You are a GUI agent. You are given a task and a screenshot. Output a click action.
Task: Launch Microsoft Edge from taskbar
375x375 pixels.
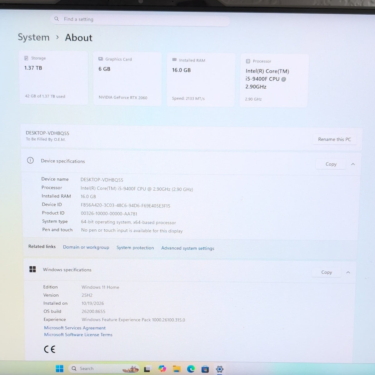(191, 369)
